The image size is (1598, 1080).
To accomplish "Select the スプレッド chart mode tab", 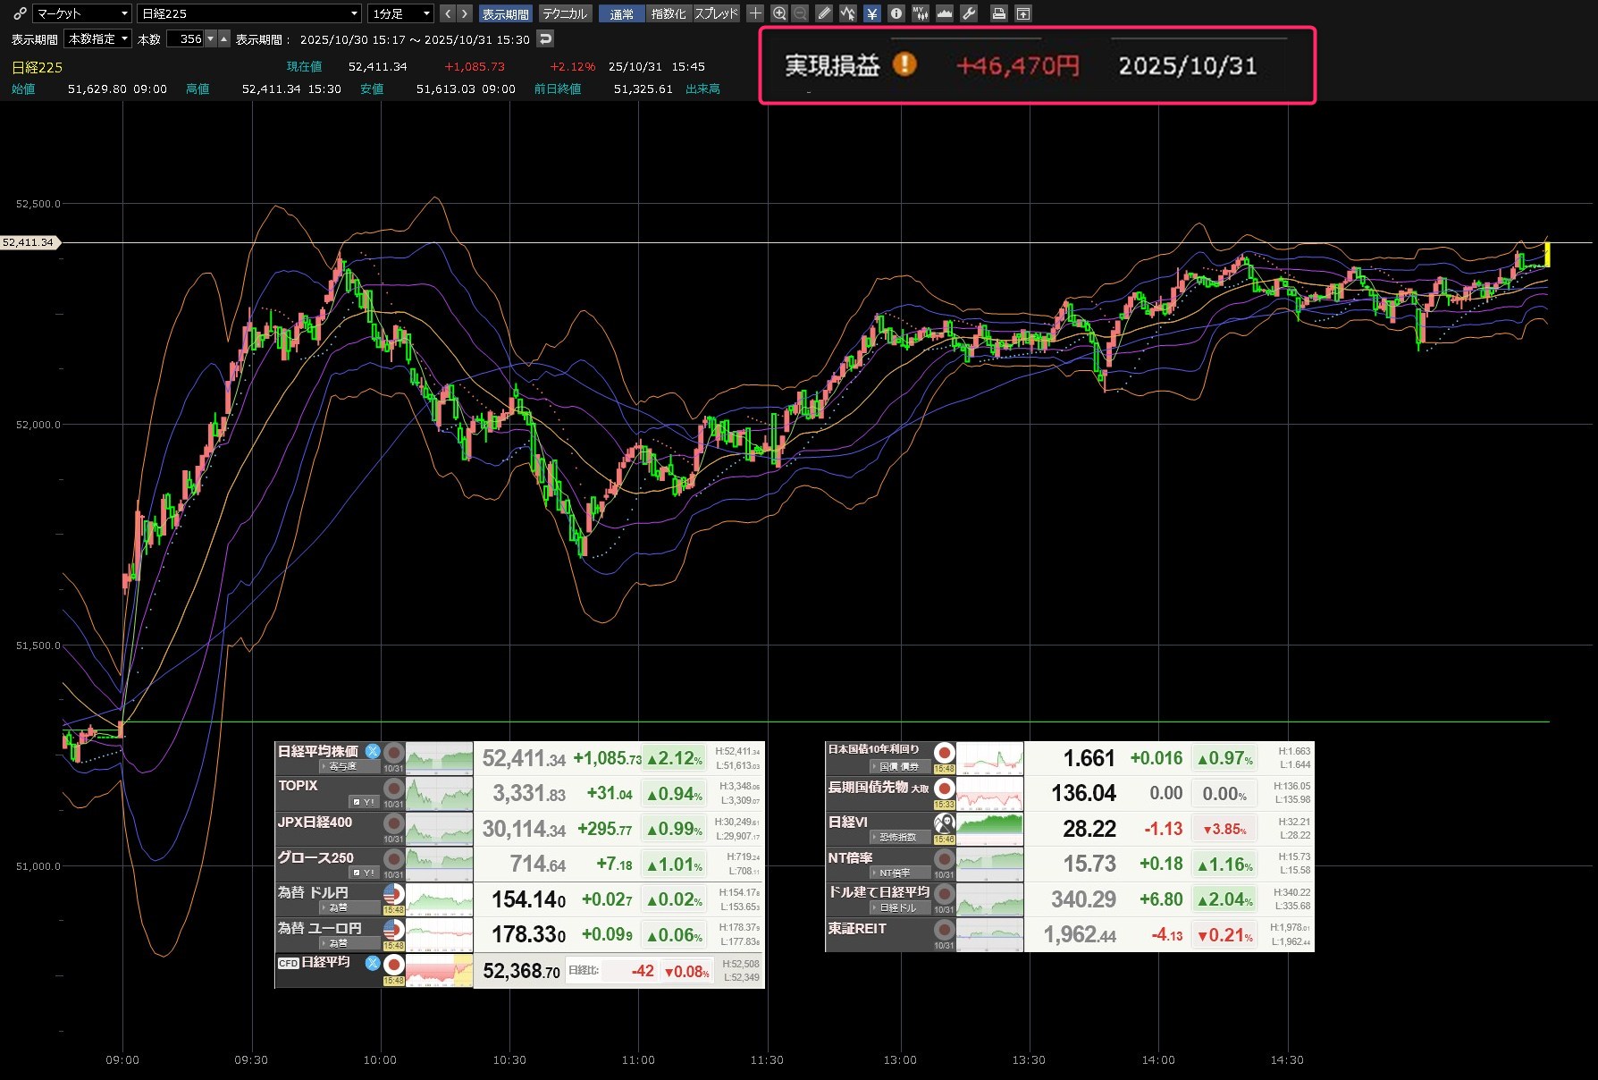I will click(x=716, y=13).
